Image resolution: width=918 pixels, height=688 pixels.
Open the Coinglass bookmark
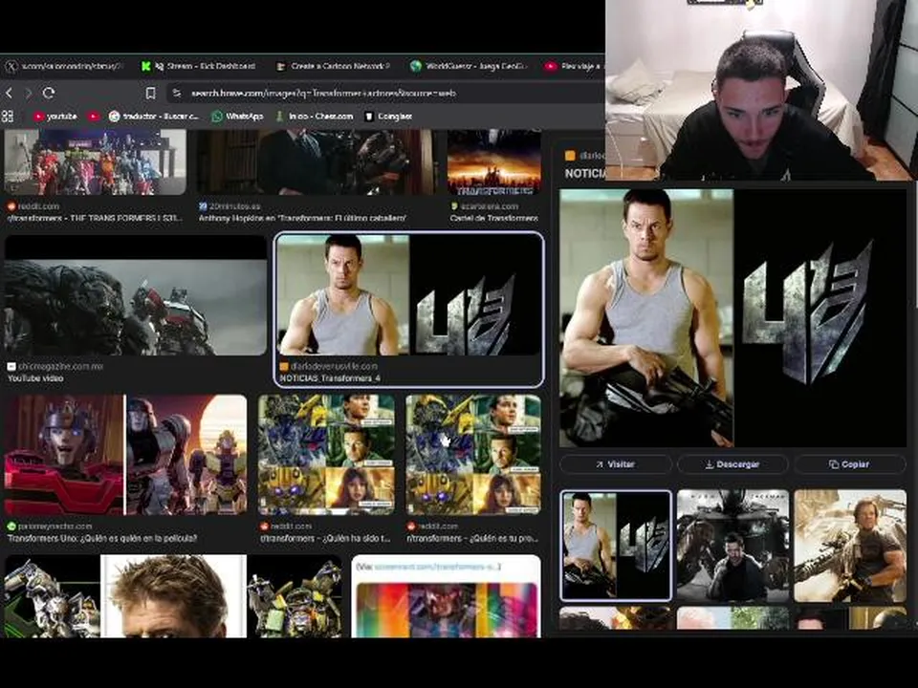389,117
